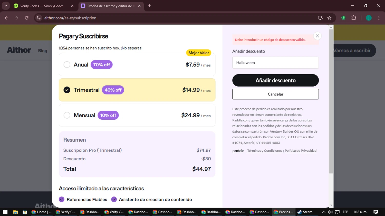Screen dimensions: 385x216
Task: Close the Verify Codes — SimplyCodes tab
Action: tap(72, 6)
